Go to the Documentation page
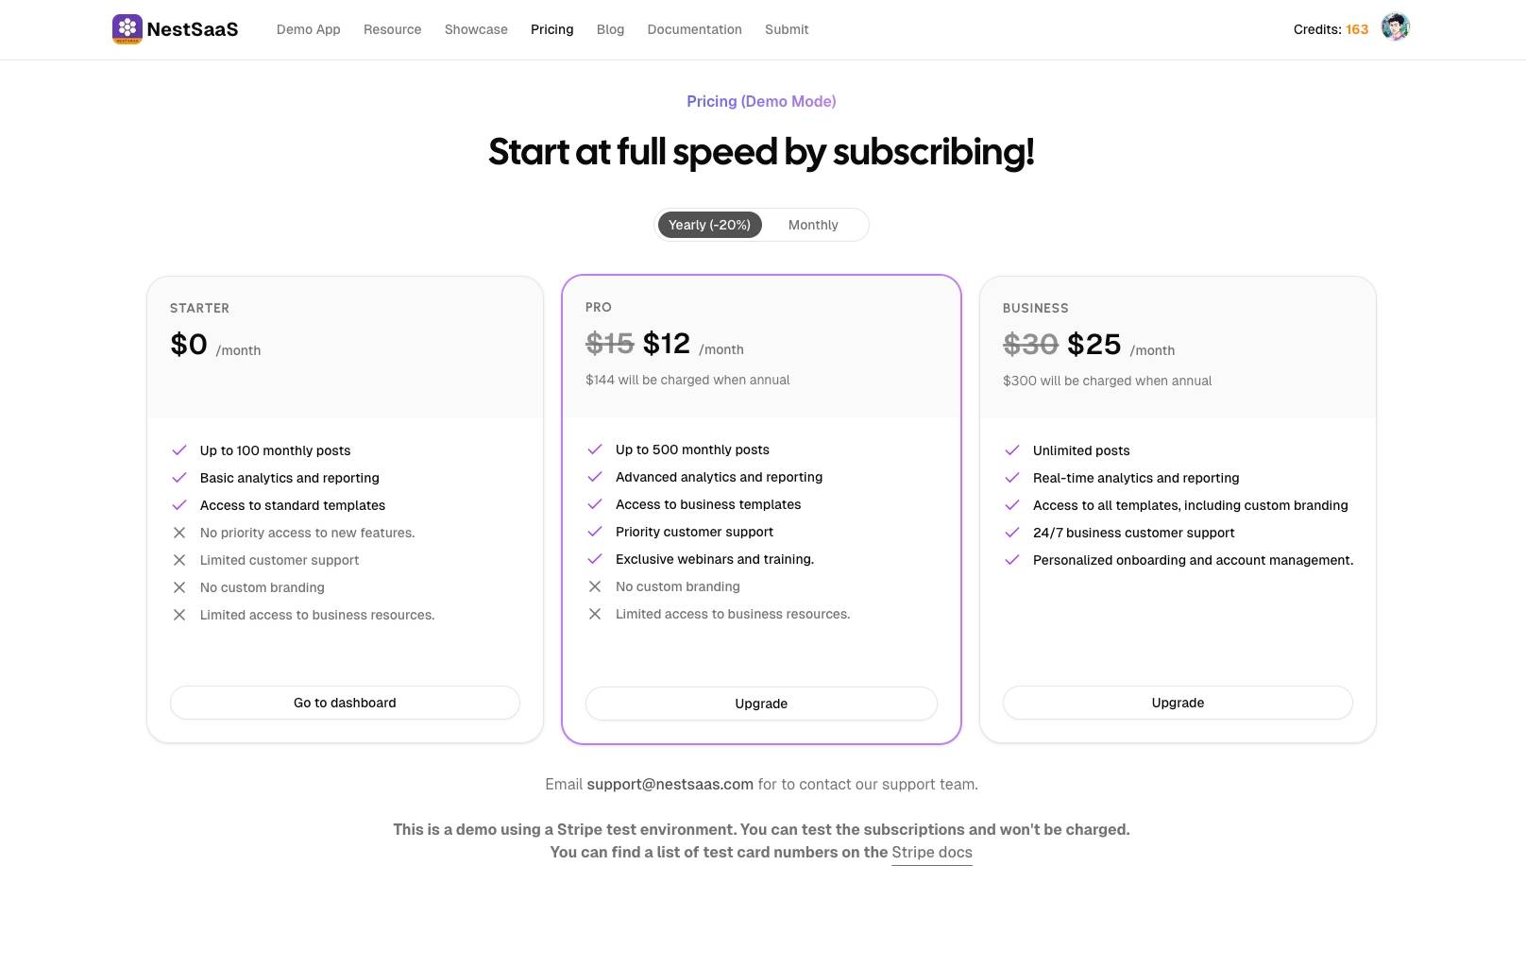 pos(694,29)
